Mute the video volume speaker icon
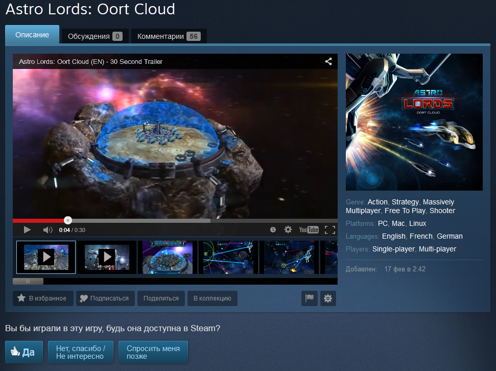Viewport: 496px width, 371px height. [48, 230]
